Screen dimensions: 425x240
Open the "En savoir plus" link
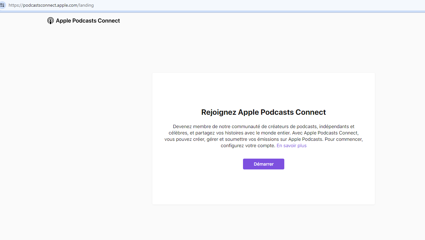(x=291, y=146)
